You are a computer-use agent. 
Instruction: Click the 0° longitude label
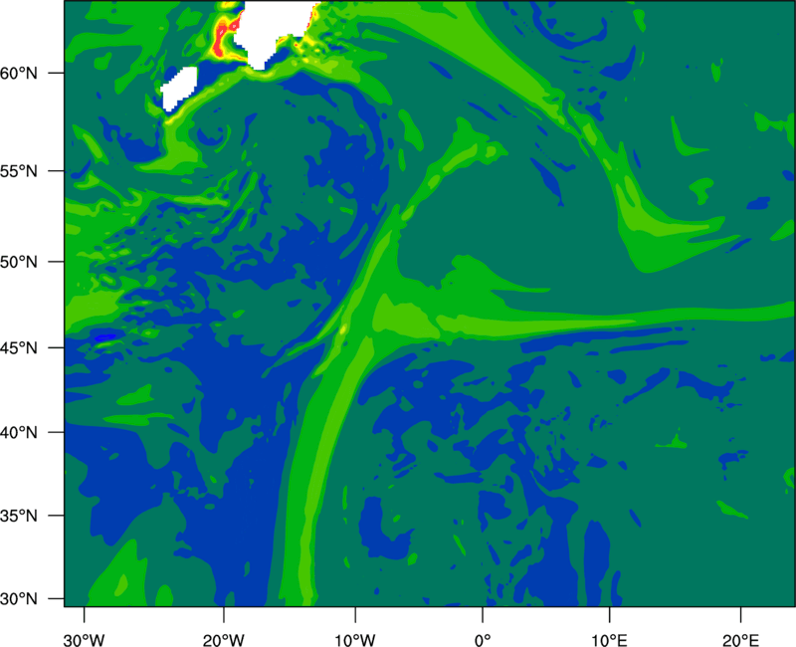tap(483, 640)
